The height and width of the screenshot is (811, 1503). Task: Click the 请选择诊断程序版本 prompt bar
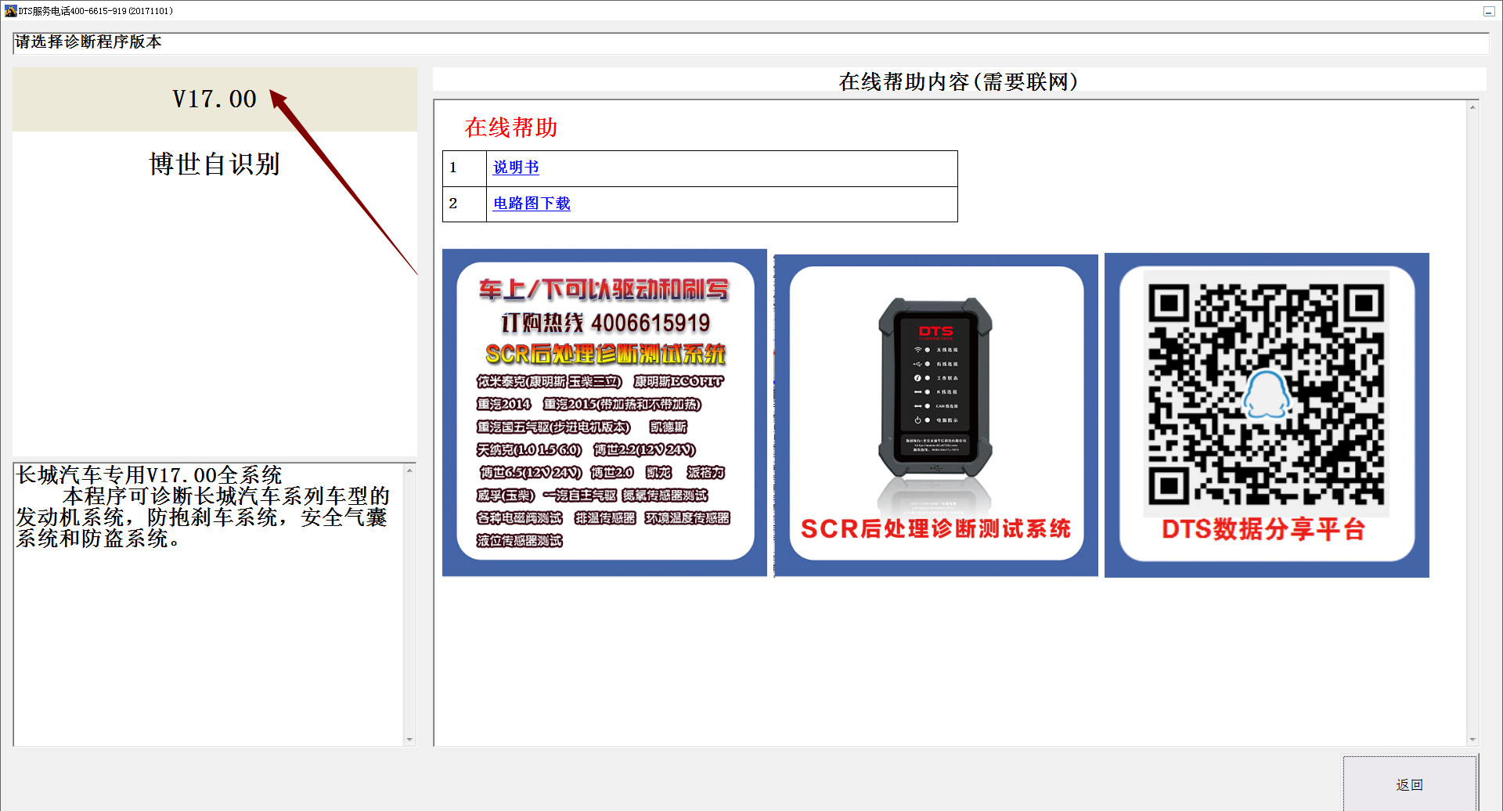[x=750, y=42]
